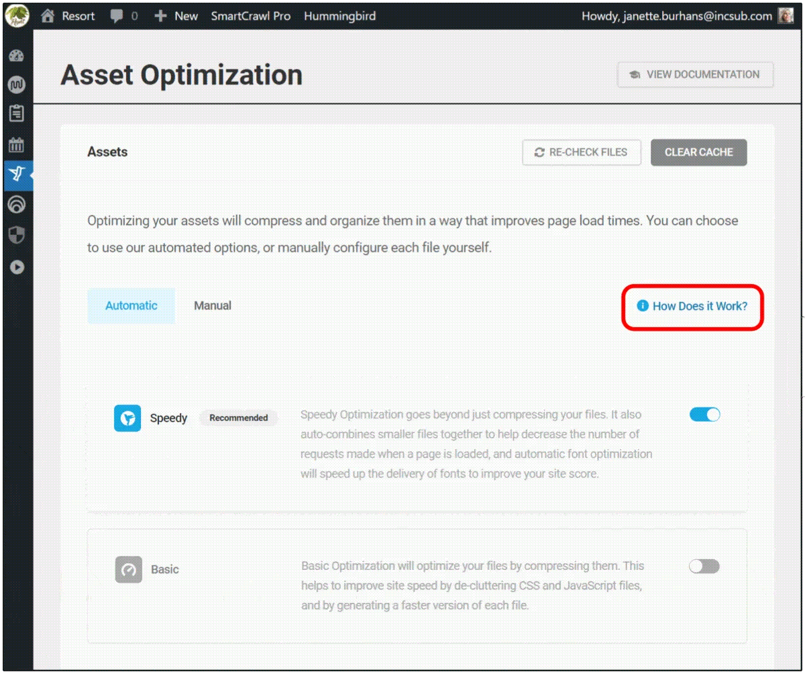
Task: Open the clipboard icon in the sidebar
Action: 18,114
